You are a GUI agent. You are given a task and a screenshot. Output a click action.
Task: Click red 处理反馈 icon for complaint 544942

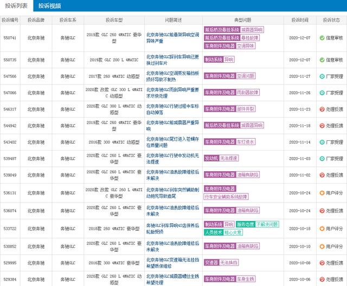pos(322,126)
